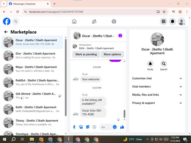Record a voice clip microphone icon
The height and width of the screenshot is (143, 191).
click(x=74, y=127)
